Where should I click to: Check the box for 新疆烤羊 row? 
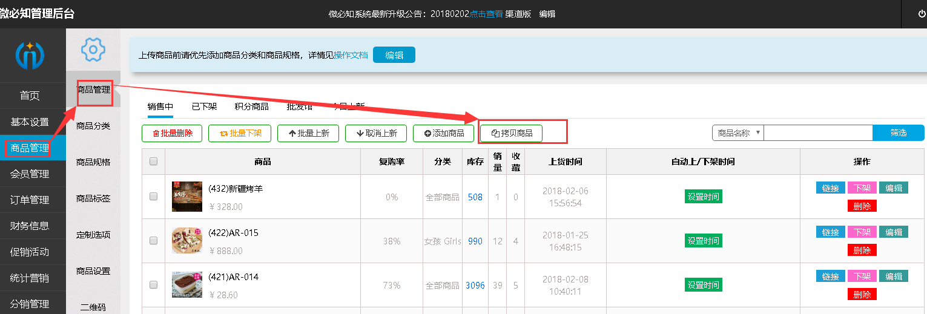tap(153, 197)
